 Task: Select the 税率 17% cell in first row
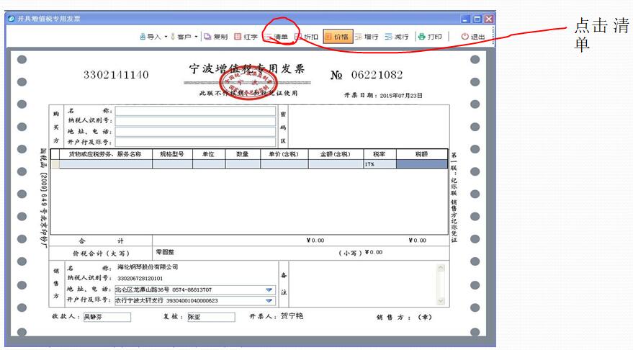(380, 164)
